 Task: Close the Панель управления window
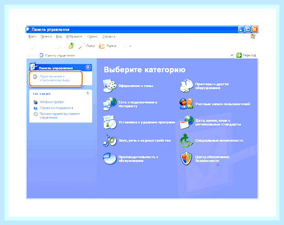click(255, 29)
